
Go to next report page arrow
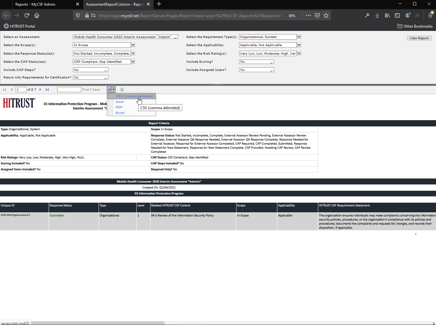(x=41, y=90)
